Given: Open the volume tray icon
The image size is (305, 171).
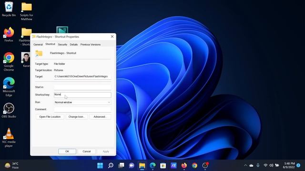Looking at the screenshot, I should coord(271,165).
